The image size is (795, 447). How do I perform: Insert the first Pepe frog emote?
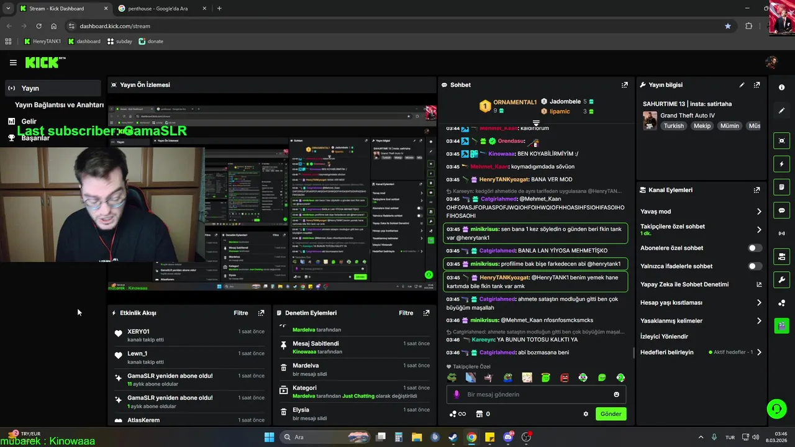(x=452, y=377)
